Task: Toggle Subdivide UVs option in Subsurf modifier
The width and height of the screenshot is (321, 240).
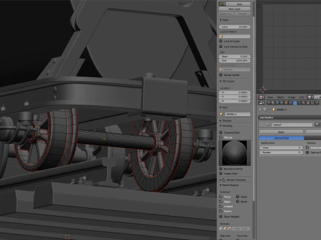Action: tap(308, 147)
